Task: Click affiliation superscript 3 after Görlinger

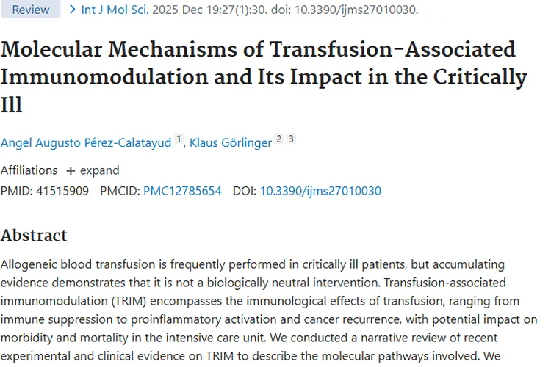Action: coord(291,139)
